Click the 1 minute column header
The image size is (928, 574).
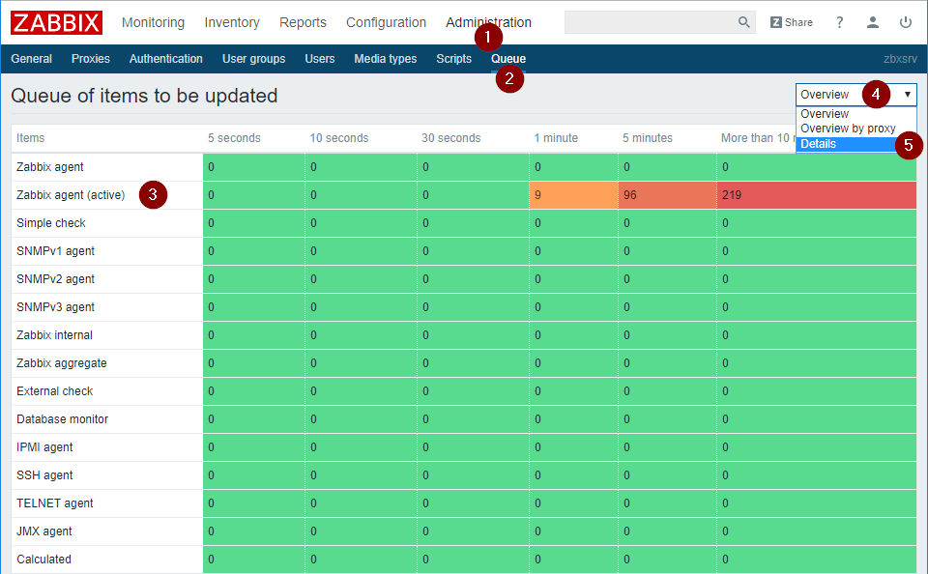coord(556,138)
